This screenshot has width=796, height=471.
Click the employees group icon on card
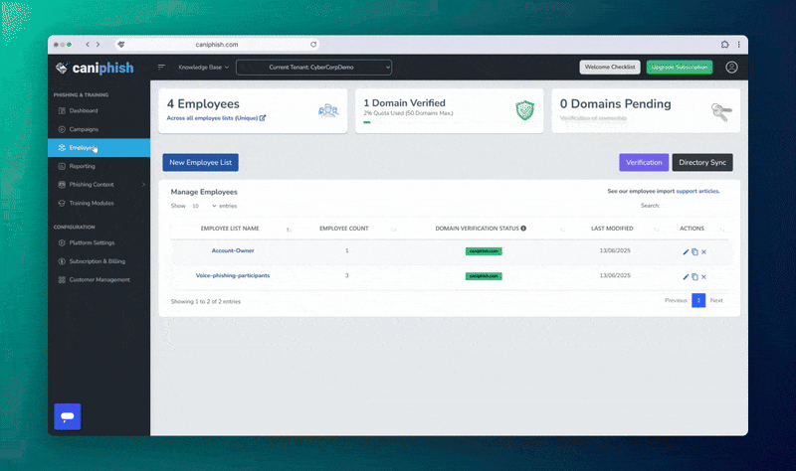click(328, 110)
